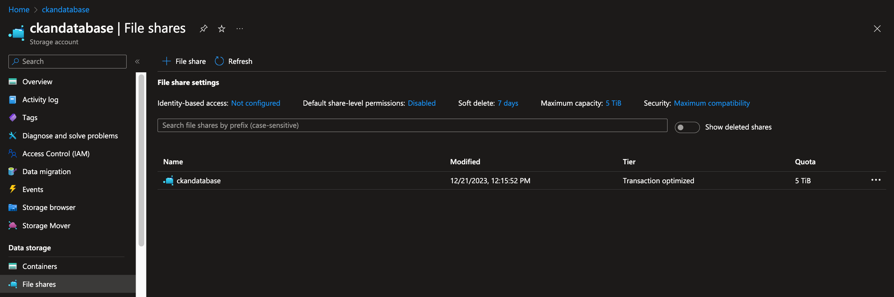Open Activity log menu item
This screenshot has height=297, width=894.
(x=40, y=100)
